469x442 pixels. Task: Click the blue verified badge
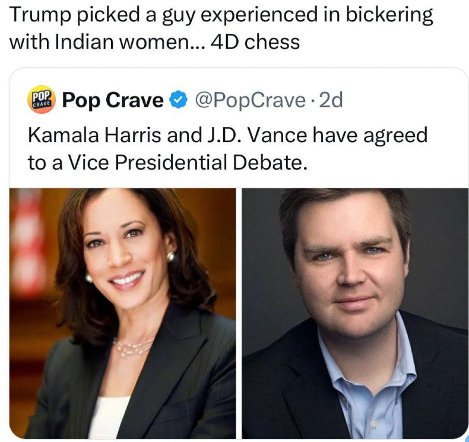[x=178, y=100]
